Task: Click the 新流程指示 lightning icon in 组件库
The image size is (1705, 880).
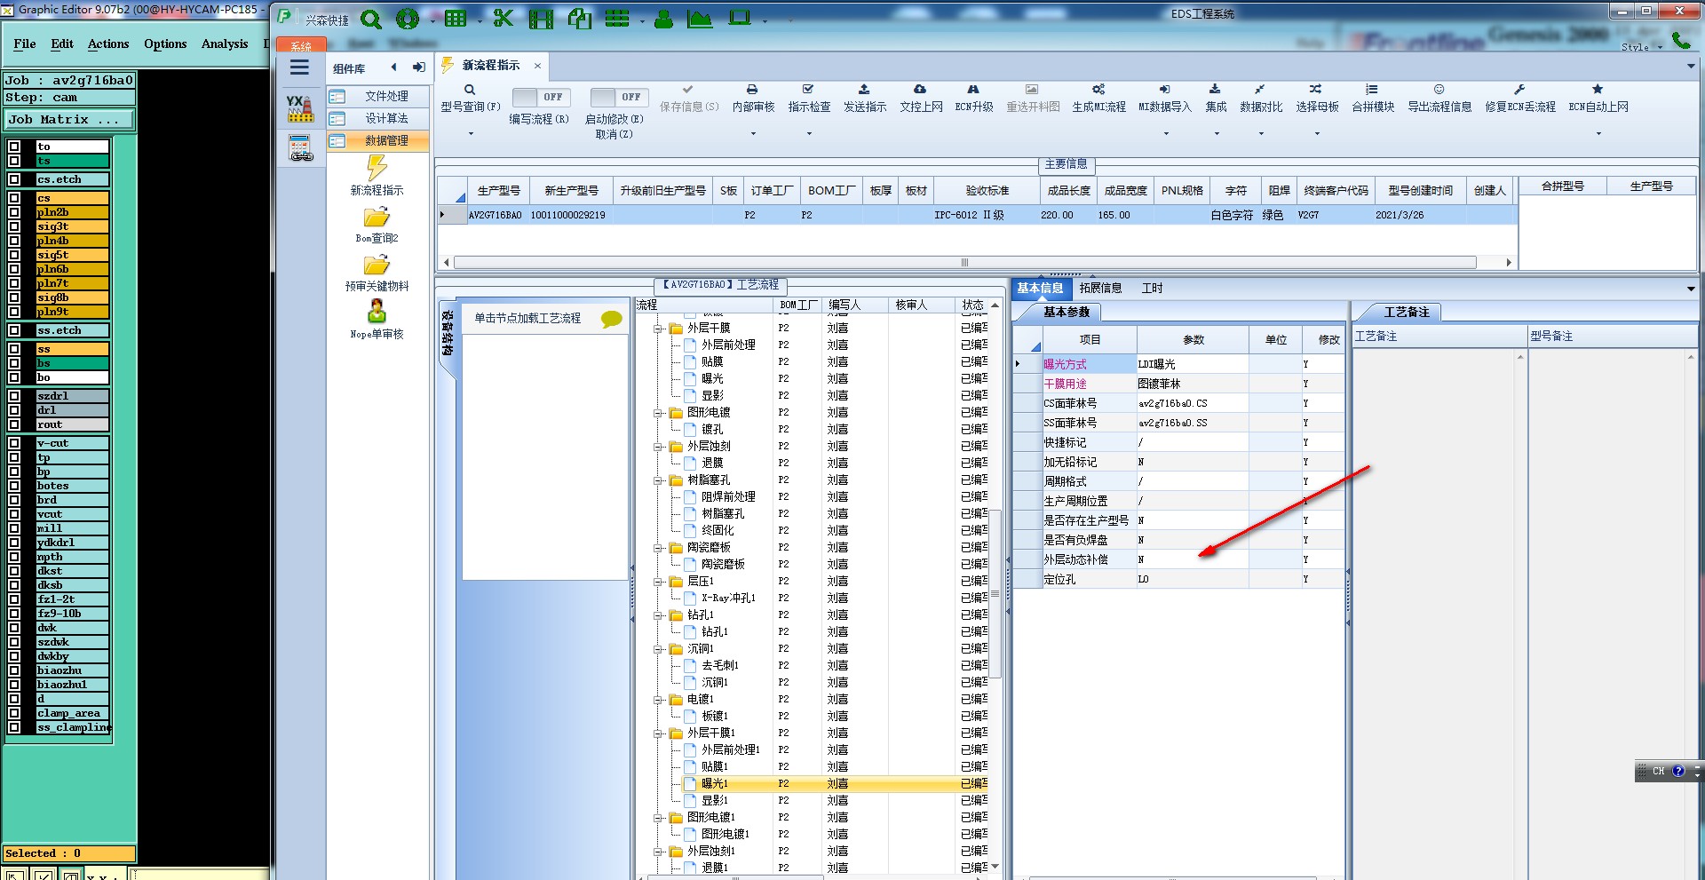Action: [377, 168]
